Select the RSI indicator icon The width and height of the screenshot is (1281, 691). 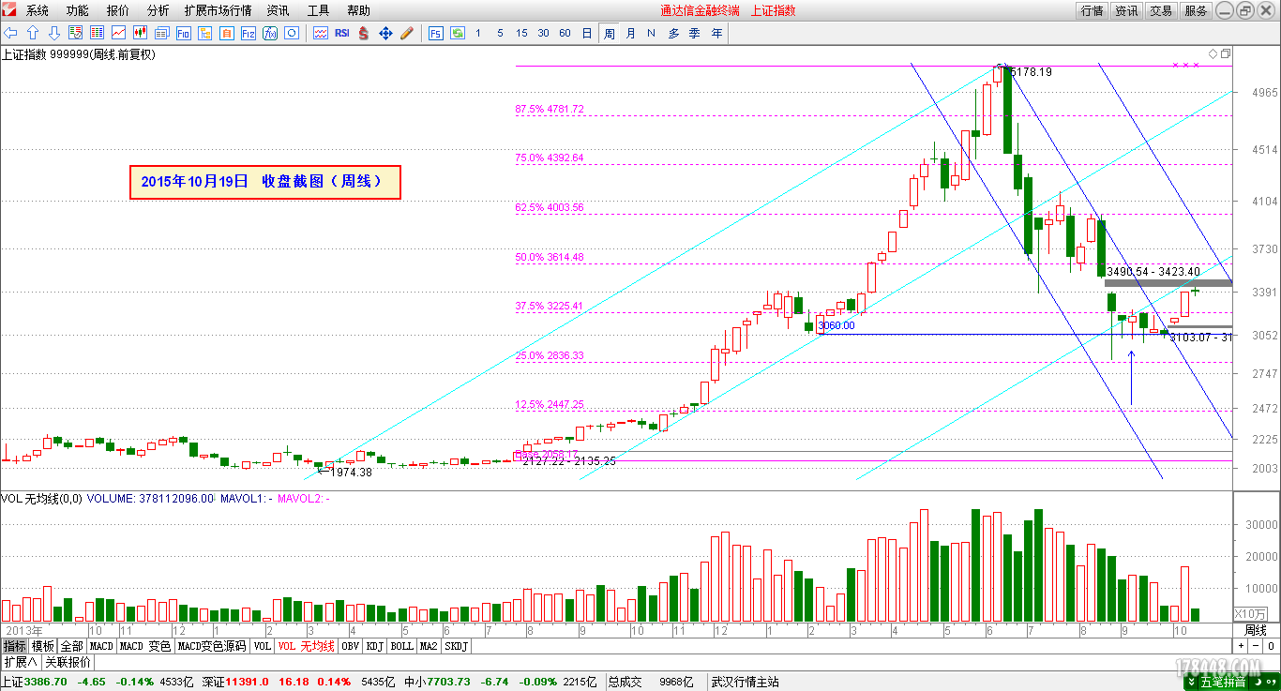[x=342, y=33]
